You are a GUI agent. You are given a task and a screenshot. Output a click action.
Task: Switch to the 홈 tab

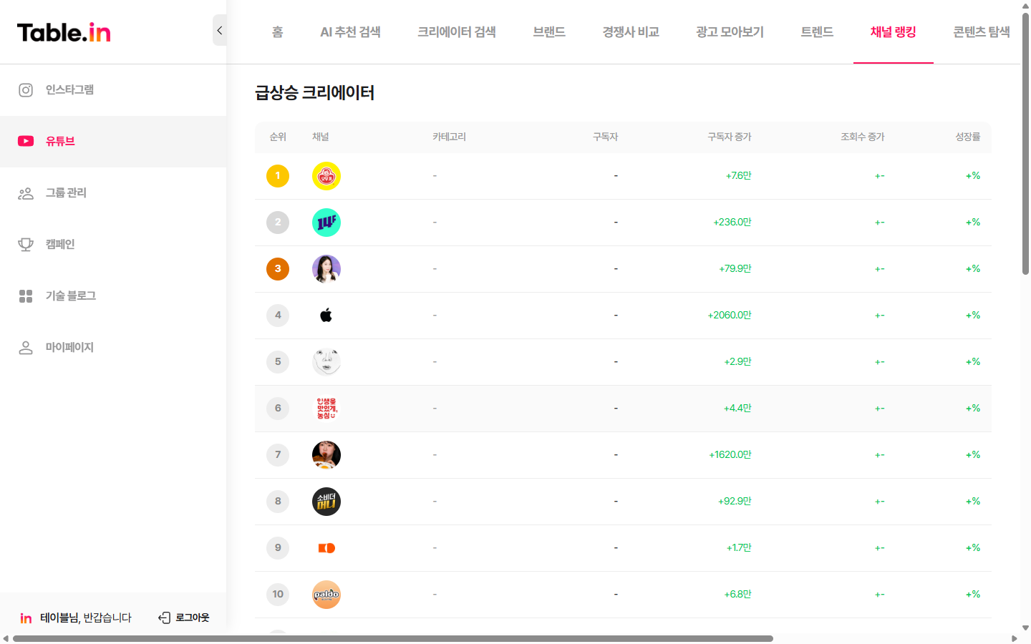(277, 31)
